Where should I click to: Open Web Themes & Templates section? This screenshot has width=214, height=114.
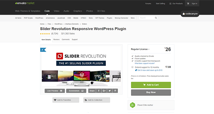[27, 11]
